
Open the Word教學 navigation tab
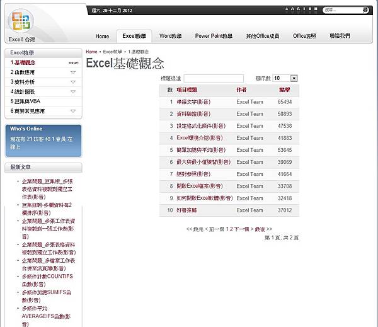pos(171,36)
